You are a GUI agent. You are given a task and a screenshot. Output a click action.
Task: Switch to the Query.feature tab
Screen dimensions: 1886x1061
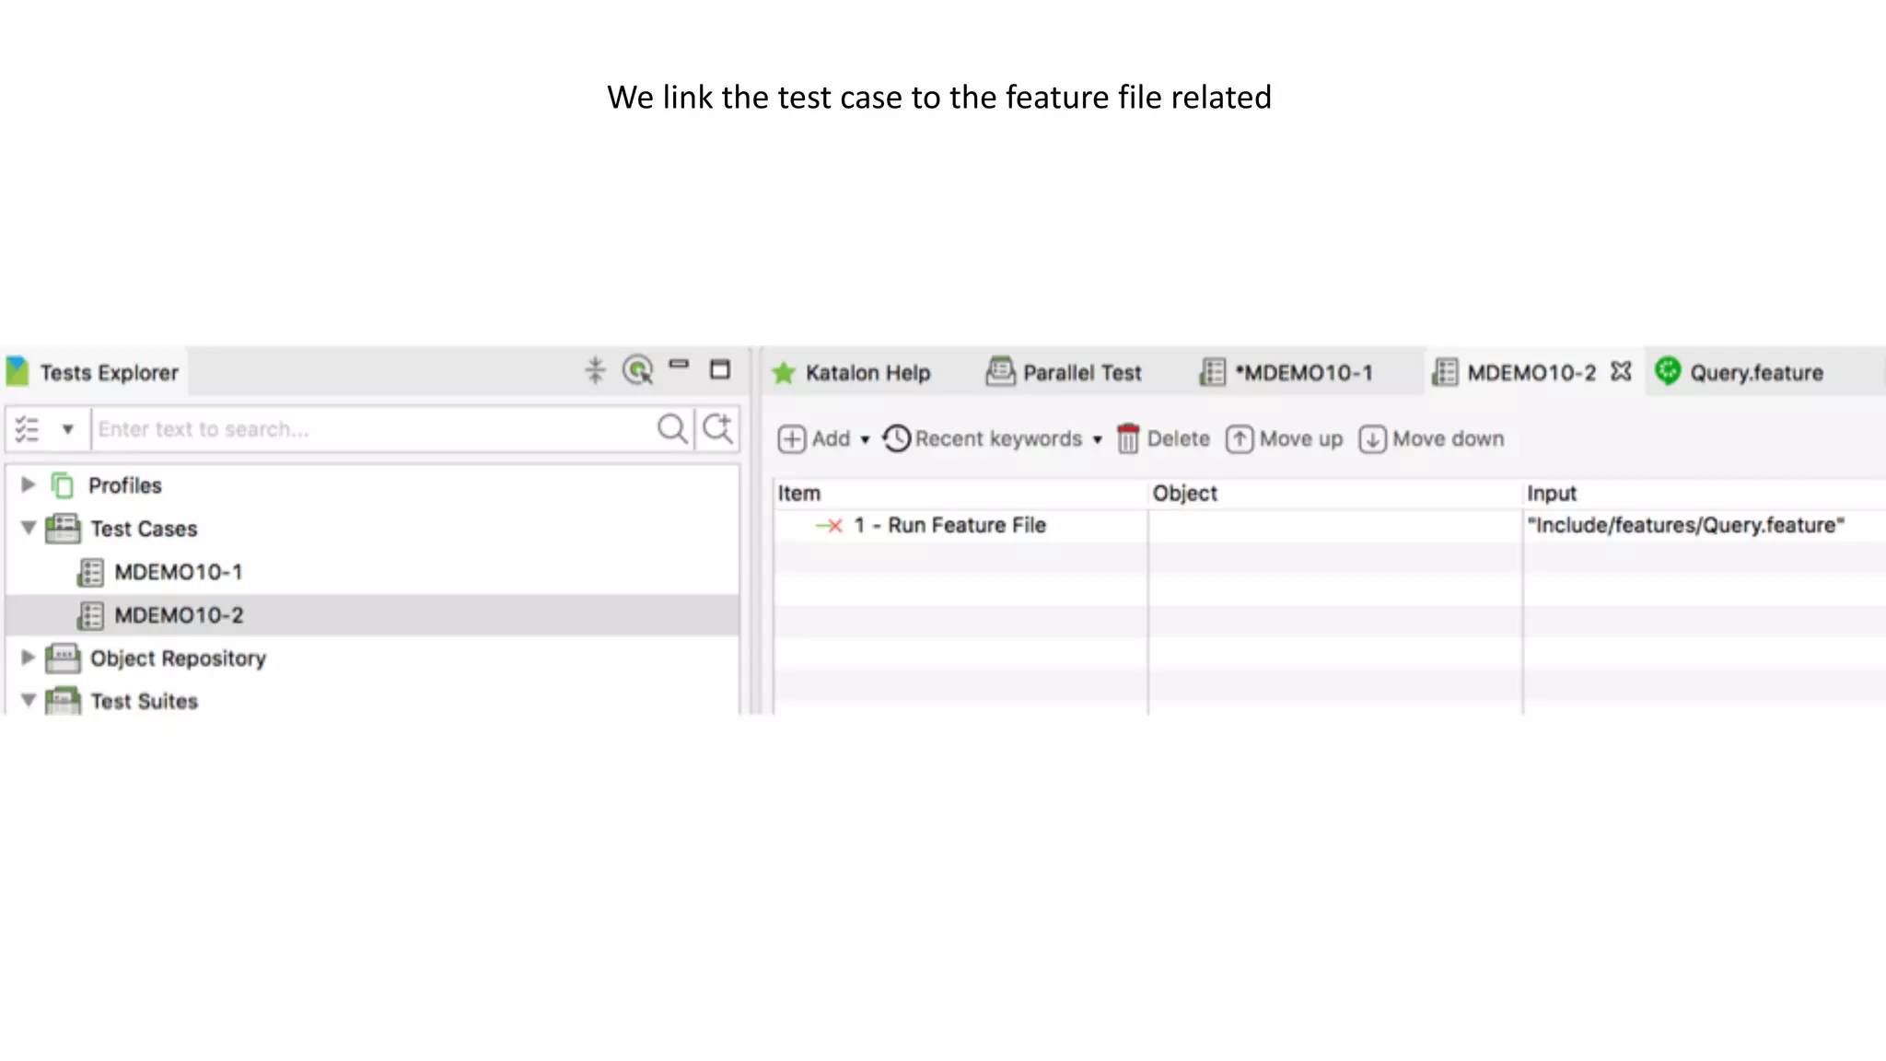(1756, 373)
